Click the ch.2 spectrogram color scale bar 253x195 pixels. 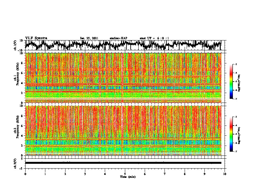(231, 134)
